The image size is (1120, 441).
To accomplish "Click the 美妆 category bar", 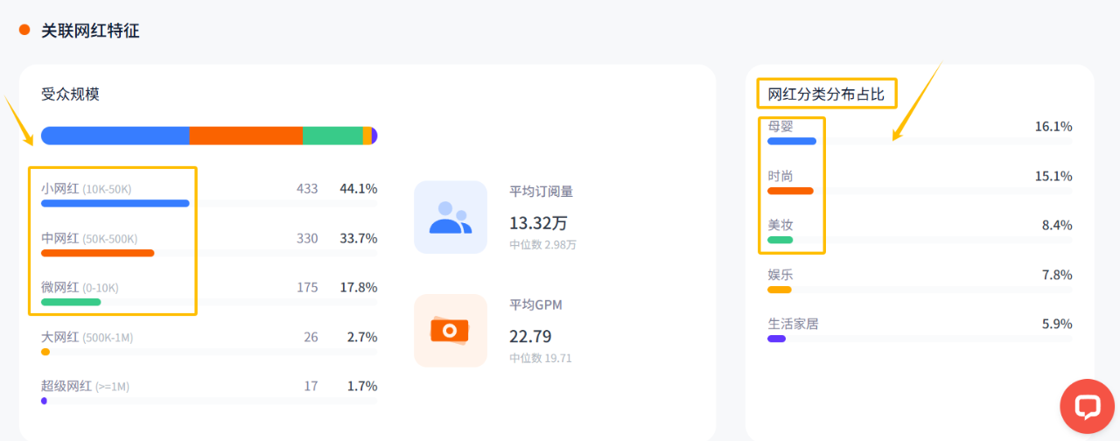I will [x=780, y=240].
